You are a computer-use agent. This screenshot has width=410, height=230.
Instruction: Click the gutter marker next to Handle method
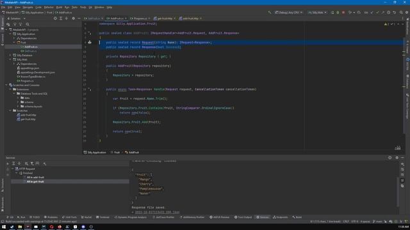click(x=90, y=89)
